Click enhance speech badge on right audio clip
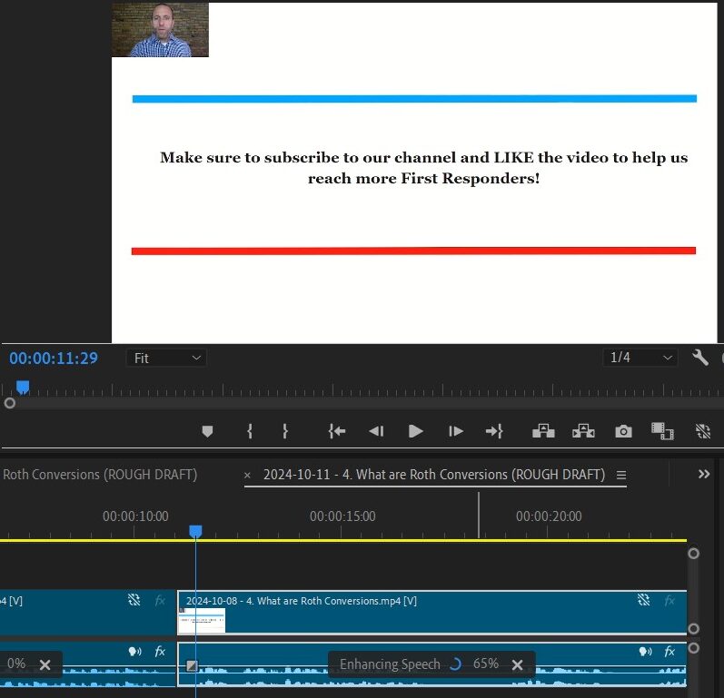This screenshot has width=724, height=698. click(645, 652)
